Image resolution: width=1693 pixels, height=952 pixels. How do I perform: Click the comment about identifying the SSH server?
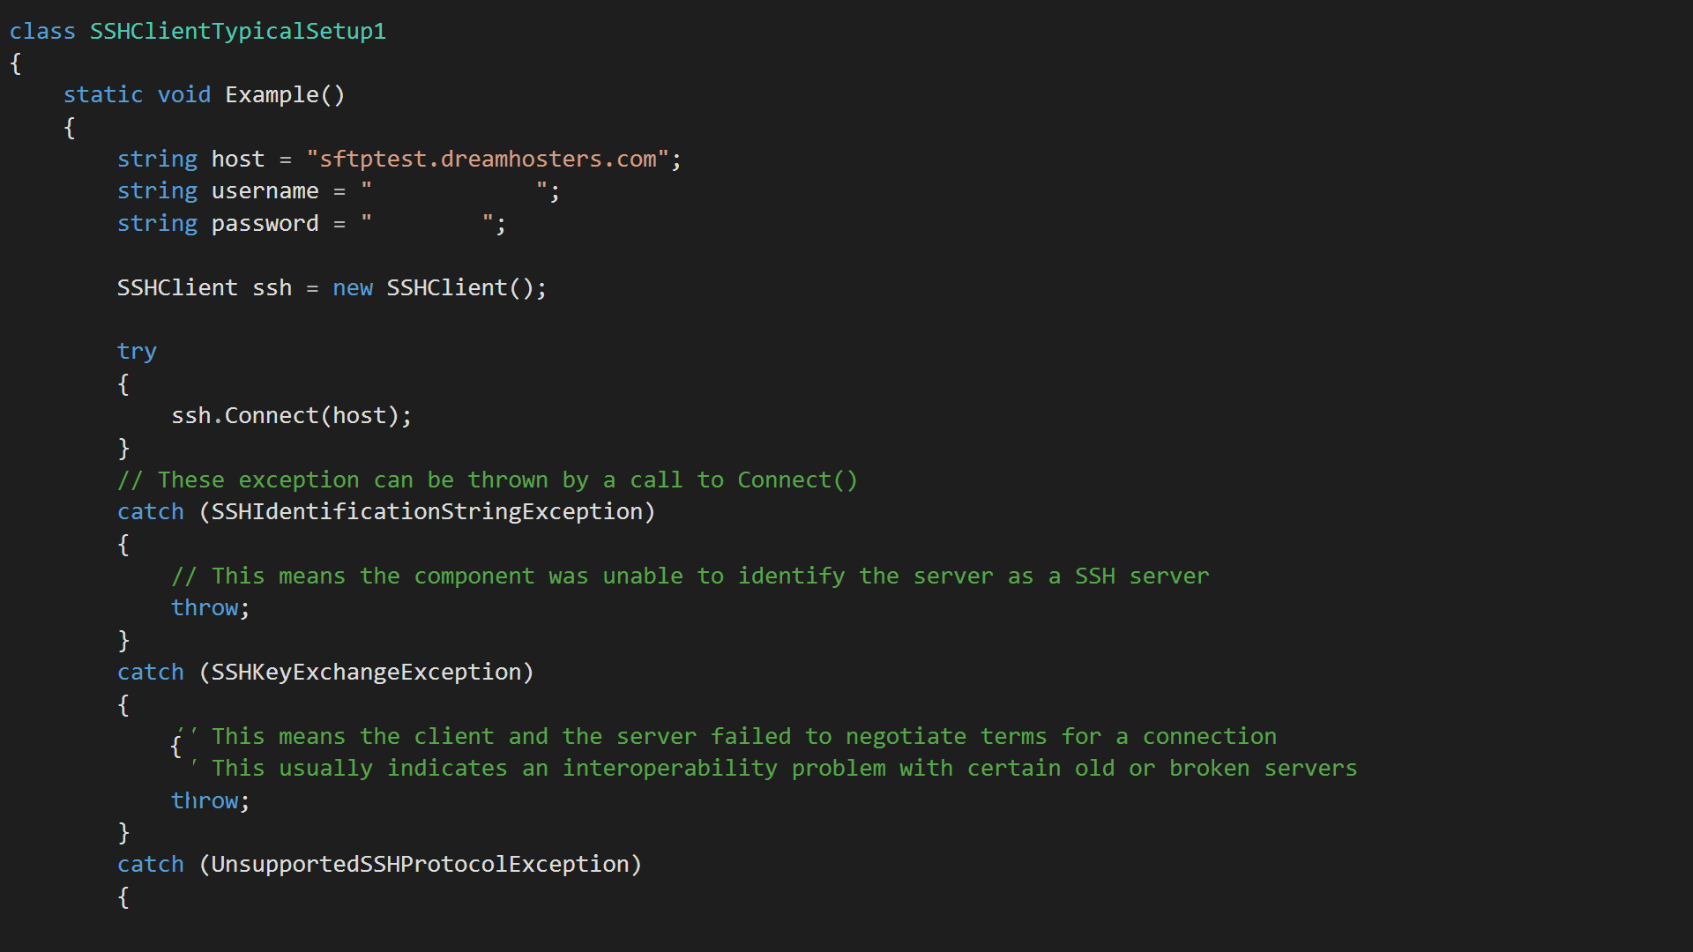coord(690,576)
